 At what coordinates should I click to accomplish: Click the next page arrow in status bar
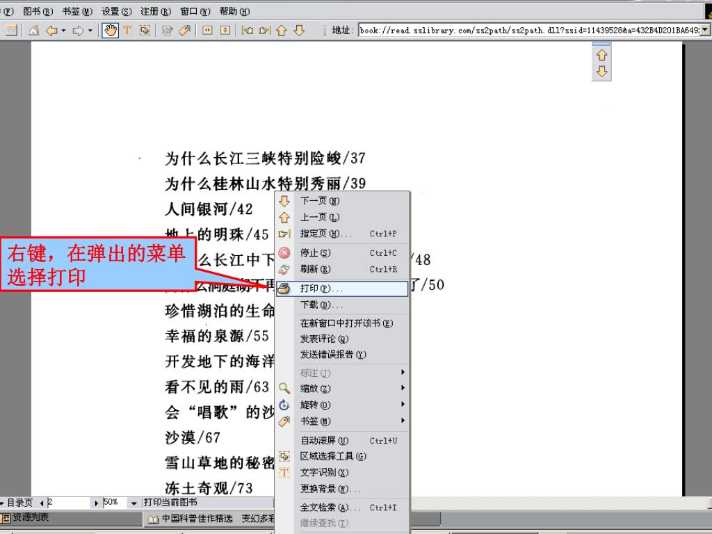coord(96,503)
